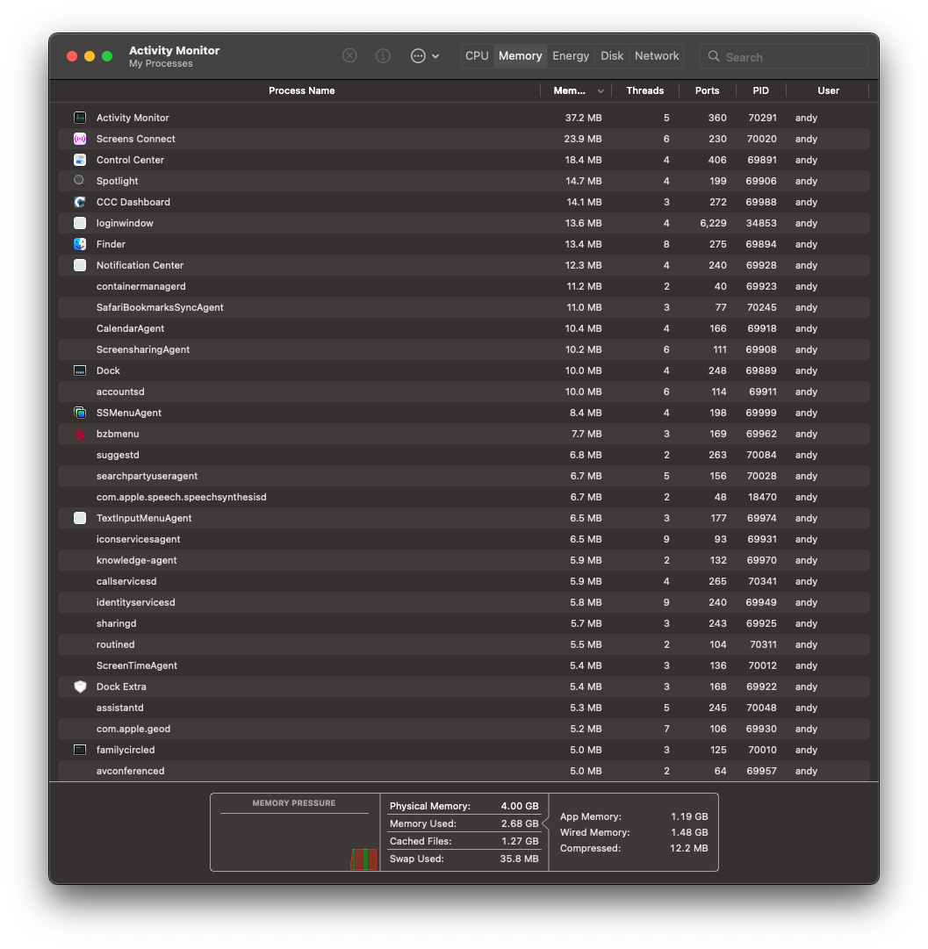Click the search magnifier icon
928x949 pixels.
(x=714, y=56)
